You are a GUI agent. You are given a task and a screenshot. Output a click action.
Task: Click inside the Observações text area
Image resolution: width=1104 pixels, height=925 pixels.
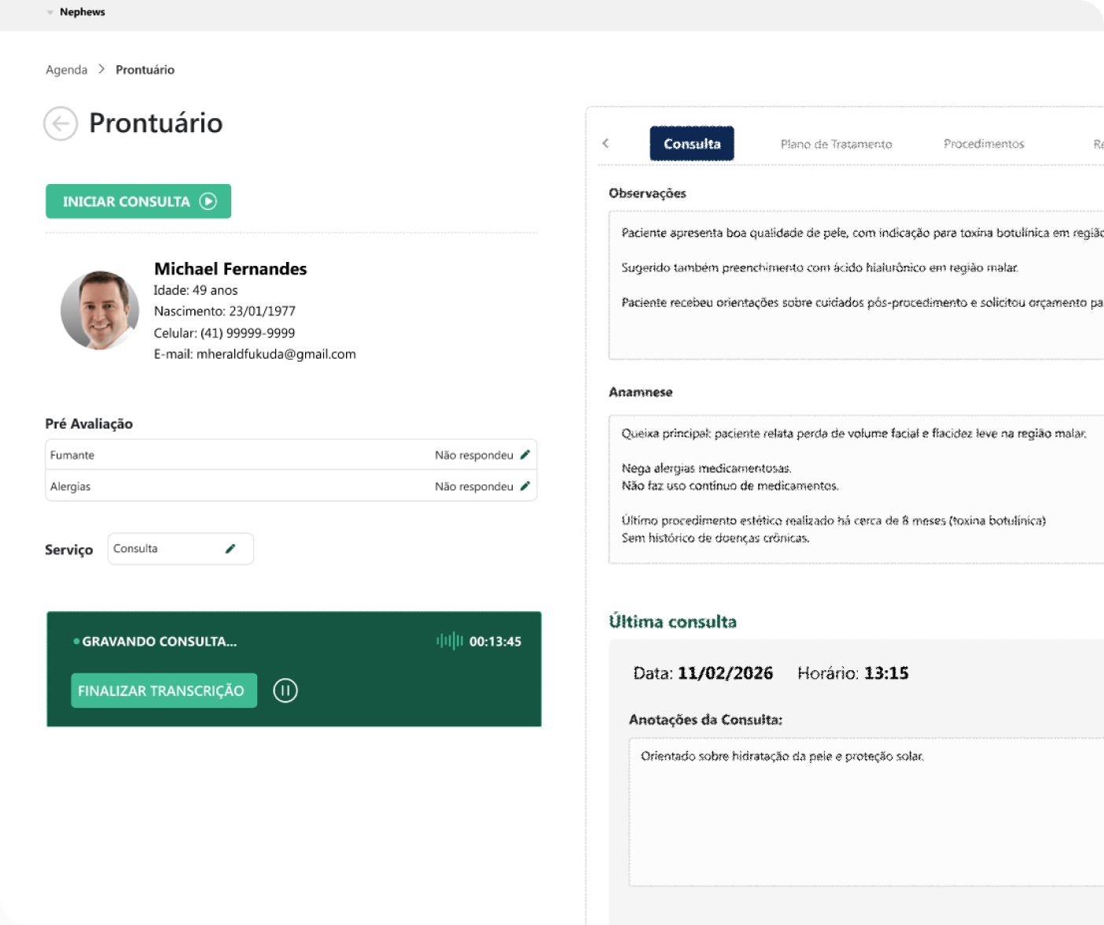[x=856, y=287]
